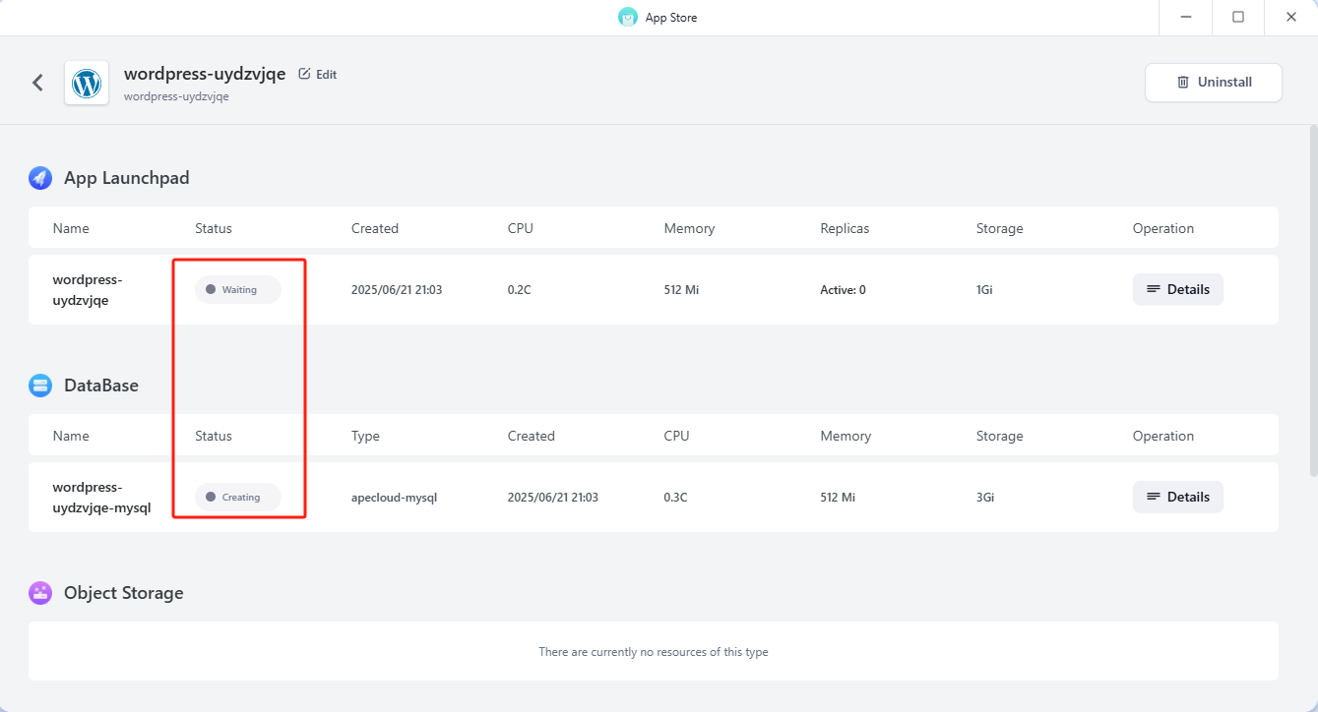Click the apecloud-mysql type text
This screenshot has width=1318, height=712.
click(394, 498)
